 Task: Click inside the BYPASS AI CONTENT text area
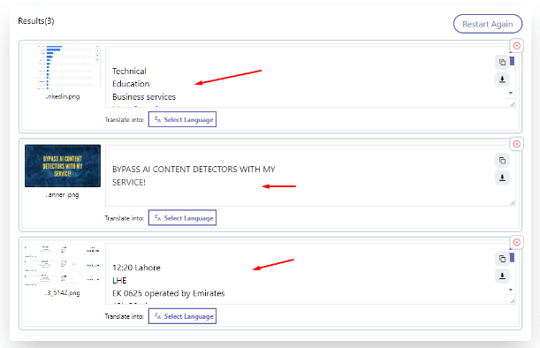[x=310, y=176]
